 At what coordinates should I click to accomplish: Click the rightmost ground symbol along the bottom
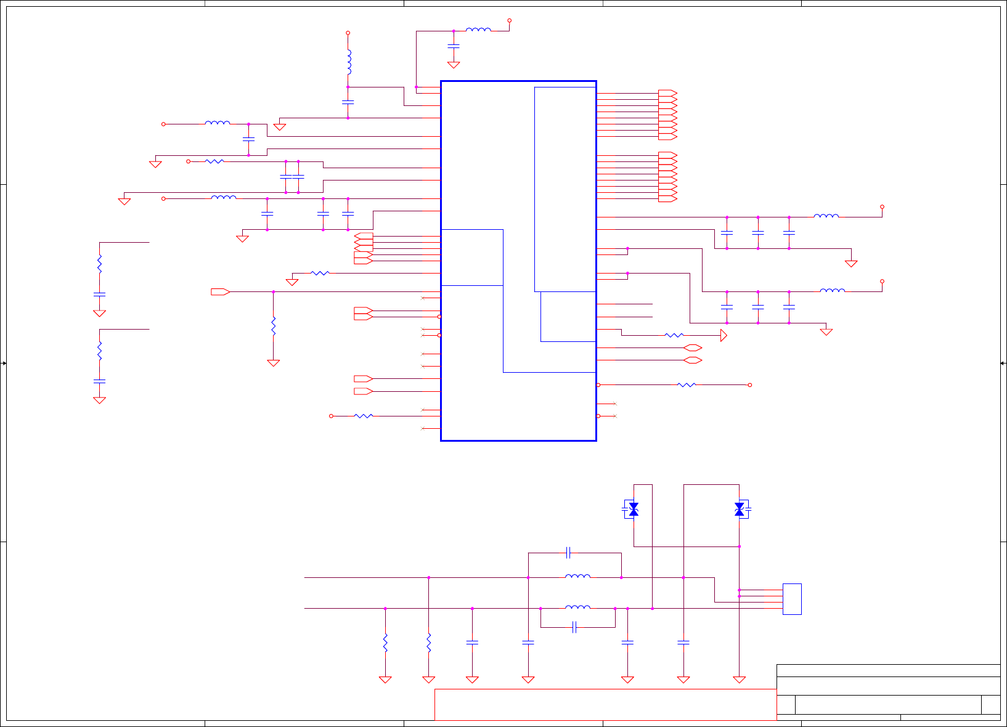[740, 680]
